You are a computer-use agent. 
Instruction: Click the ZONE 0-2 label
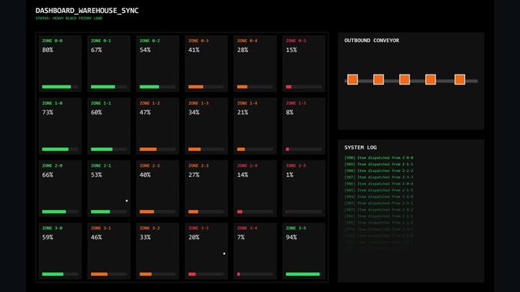[x=149, y=41]
